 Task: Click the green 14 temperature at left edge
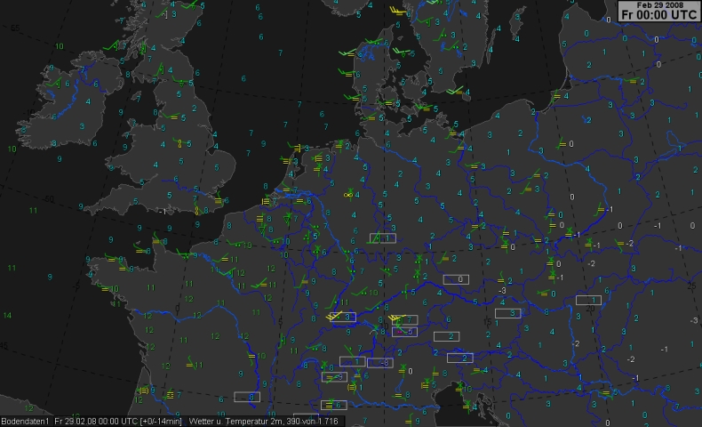click(x=7, y=315)
